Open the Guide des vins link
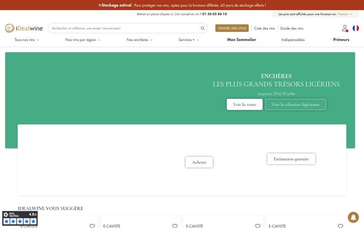 292,28
